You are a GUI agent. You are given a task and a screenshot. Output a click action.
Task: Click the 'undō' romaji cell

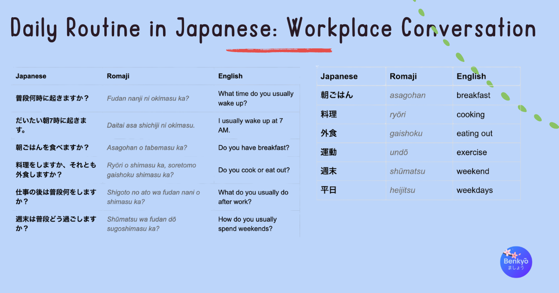pyautogui.click(x=400, y=152)
